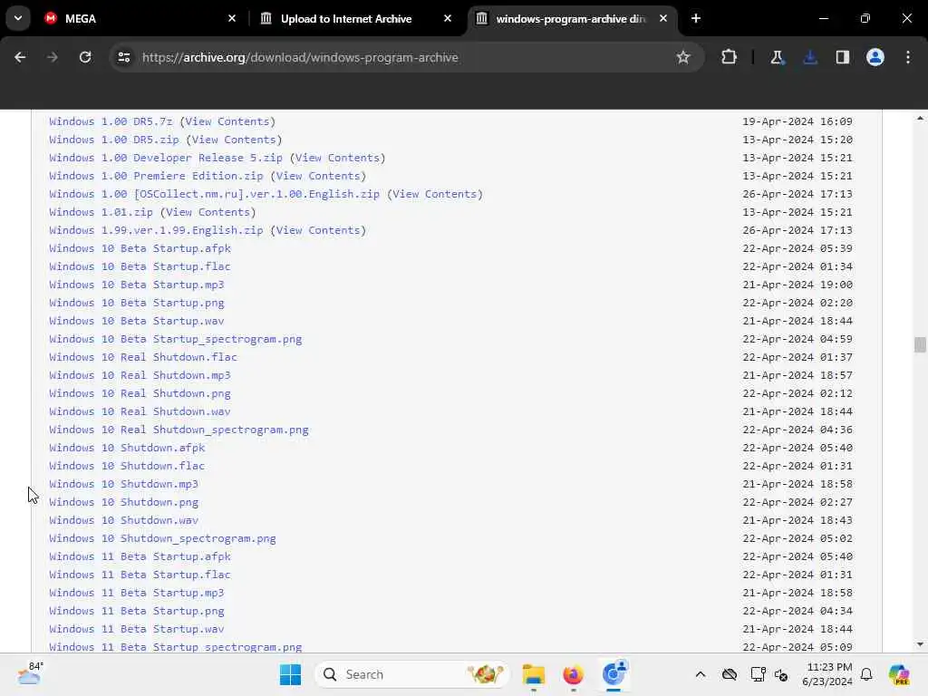This screenshot has width=928, height=696.
Task: Close the MEGA tab
Action: click(x=232, y=18)
